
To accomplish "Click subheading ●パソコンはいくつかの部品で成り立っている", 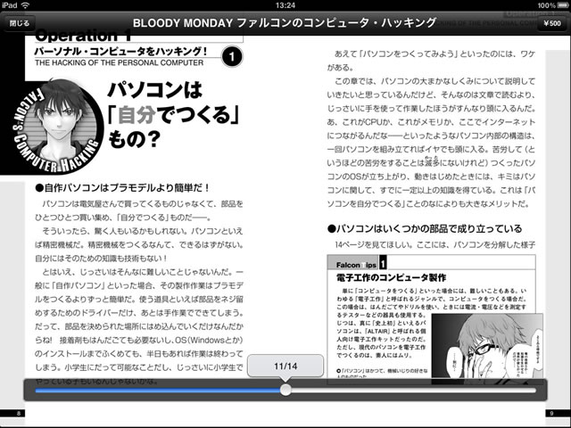I will pyautogui.click(x=425, y=228).
